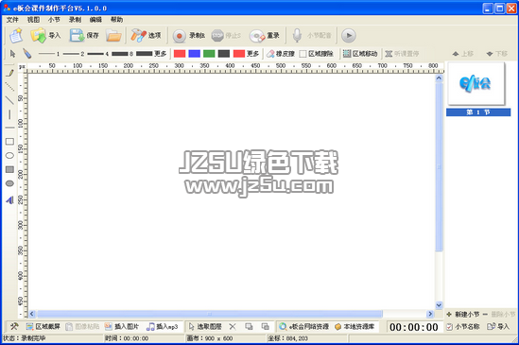Screen dimensions: 519x345
Task: Open the 编辑 menu
Action: 95,20
